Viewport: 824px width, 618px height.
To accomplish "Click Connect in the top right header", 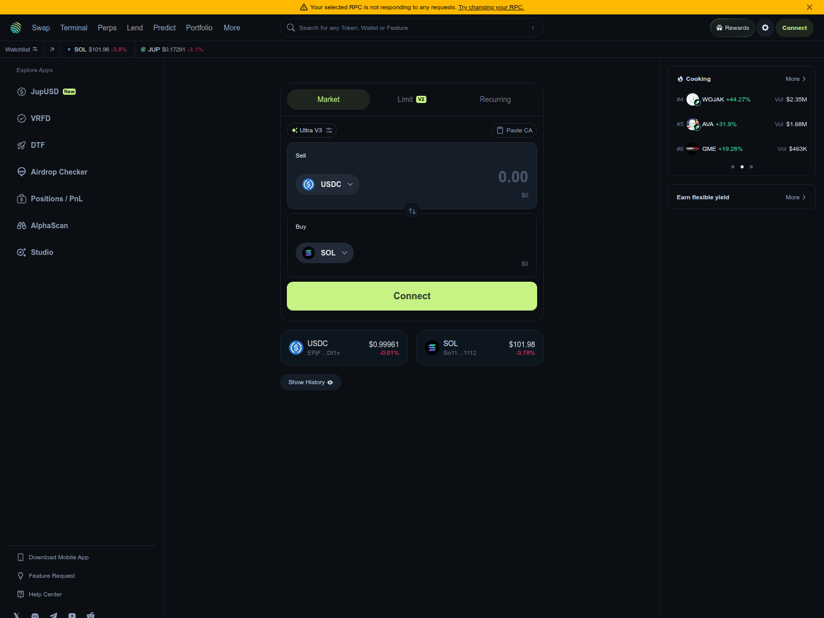I will click(795, 28).
